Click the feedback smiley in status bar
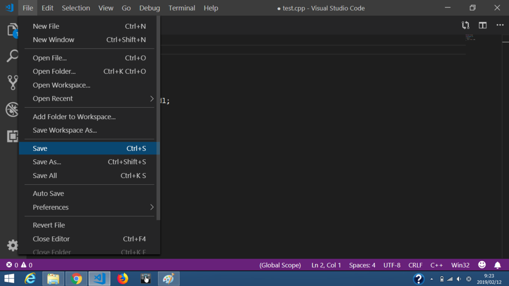This screenshot has height=286, width=509. click(x=482, y=265)
